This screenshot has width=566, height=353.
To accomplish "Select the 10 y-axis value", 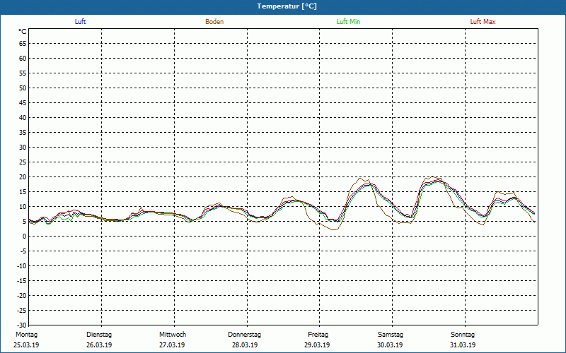I will tap(23, 206).
